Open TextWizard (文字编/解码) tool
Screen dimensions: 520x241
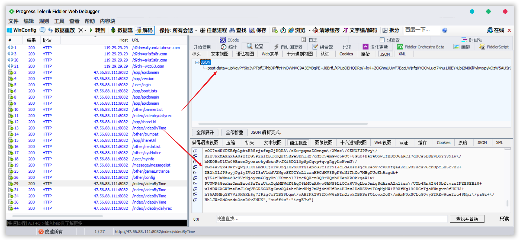click(360, 30)
